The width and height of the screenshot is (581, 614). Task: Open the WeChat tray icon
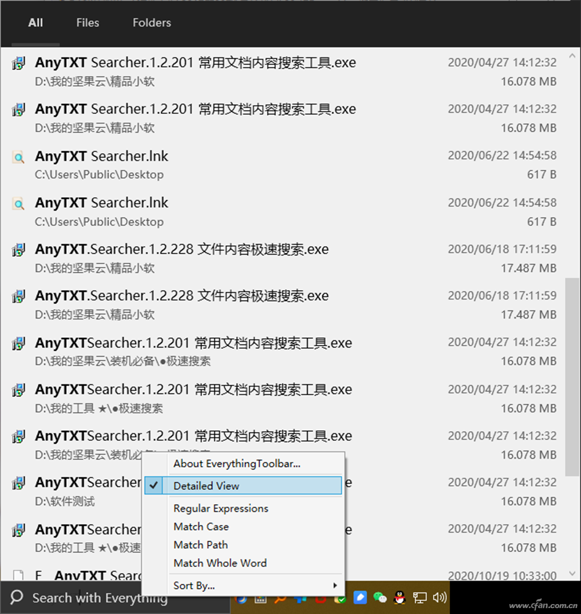pyautogui.click(x=380, y=597)
